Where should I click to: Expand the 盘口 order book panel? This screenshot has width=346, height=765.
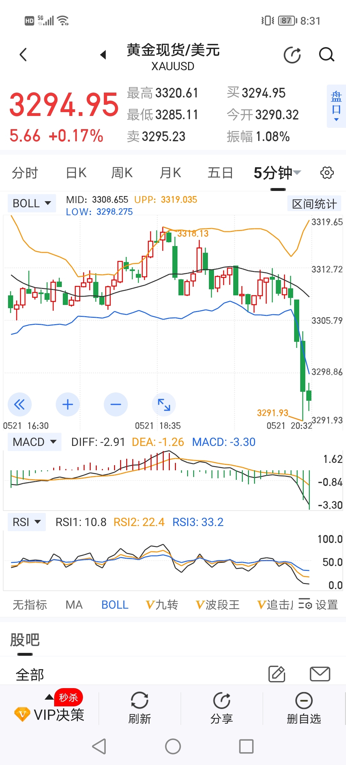coord(336,106)
